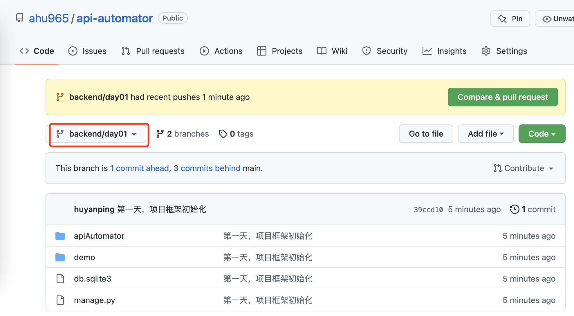The height and width of the screenshot is (316, 574).
Task: View the 2 branches link
Action: (x=183, y=134)
